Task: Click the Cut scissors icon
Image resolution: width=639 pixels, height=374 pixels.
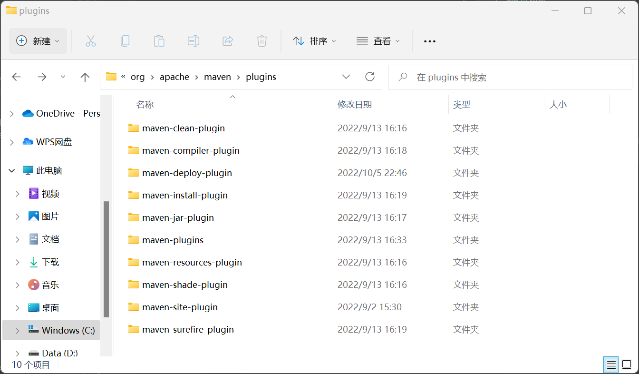Action: click(x=91, y=41)
